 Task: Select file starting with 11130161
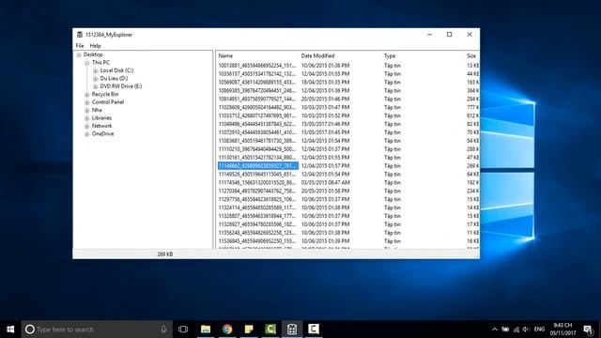pyautogui.click(x=257, y=158)
